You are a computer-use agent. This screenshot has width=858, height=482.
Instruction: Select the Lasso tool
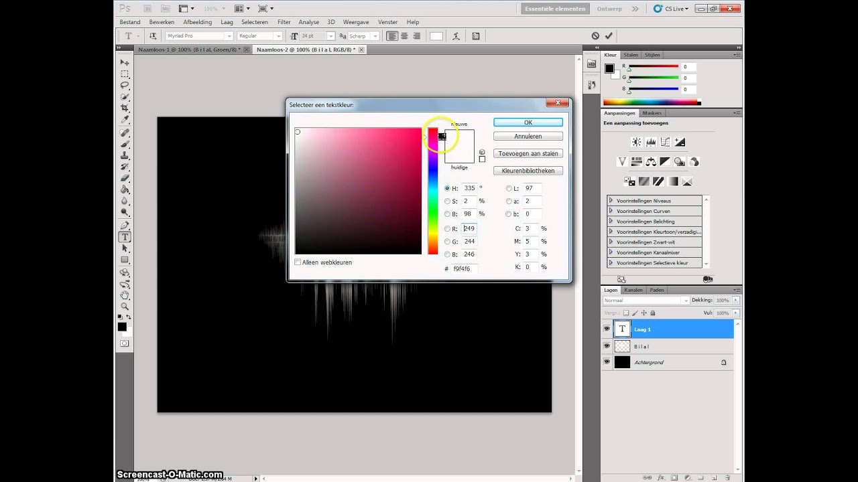[x=125, y=85]
